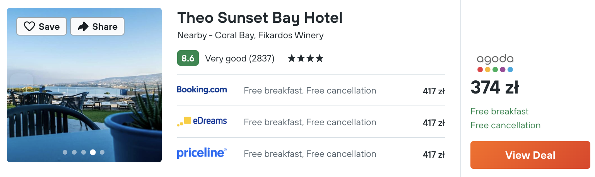Select the second photo carousel dot
This screenshot has height=177, width=595.
click(x=74, y=152)
